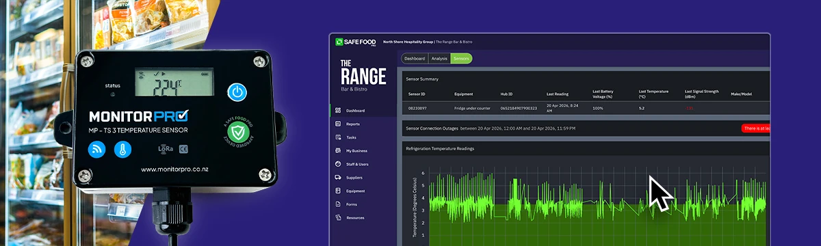The height and width of the screenshot is (246, 821).
Task: Click the red signal strength value
Action: pos(689,108)
